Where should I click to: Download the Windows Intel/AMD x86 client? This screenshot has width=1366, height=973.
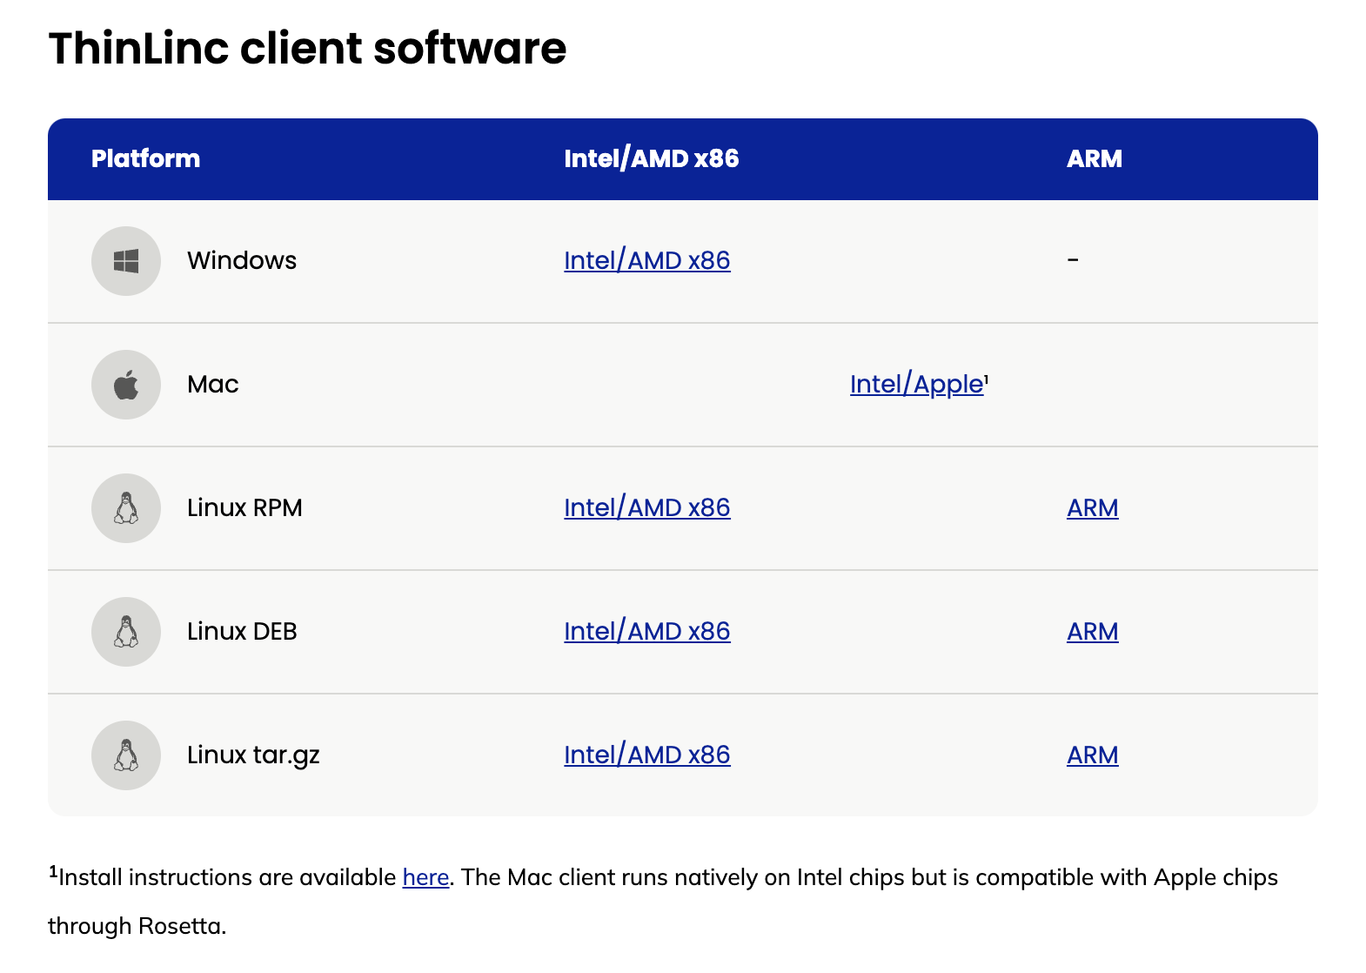pyautogui.click(x=647, y=260)
